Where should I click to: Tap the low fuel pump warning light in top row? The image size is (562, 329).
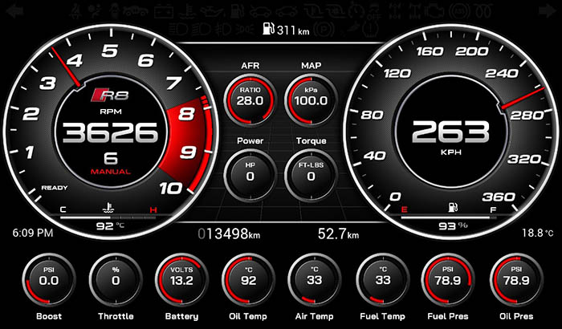237,11
